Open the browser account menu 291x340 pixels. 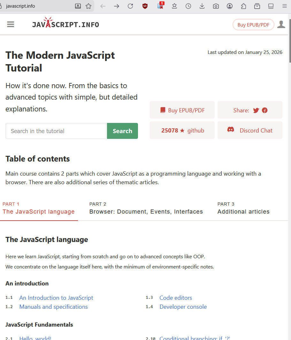tap(230, 6)
